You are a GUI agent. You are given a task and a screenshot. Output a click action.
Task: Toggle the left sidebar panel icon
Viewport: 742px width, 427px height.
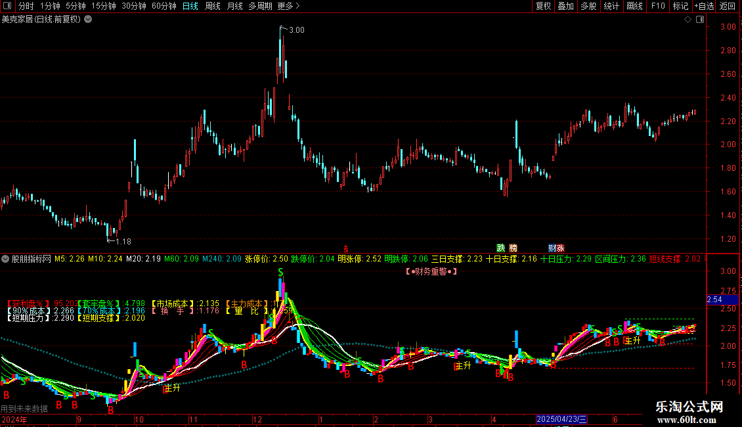click(7, 6)
